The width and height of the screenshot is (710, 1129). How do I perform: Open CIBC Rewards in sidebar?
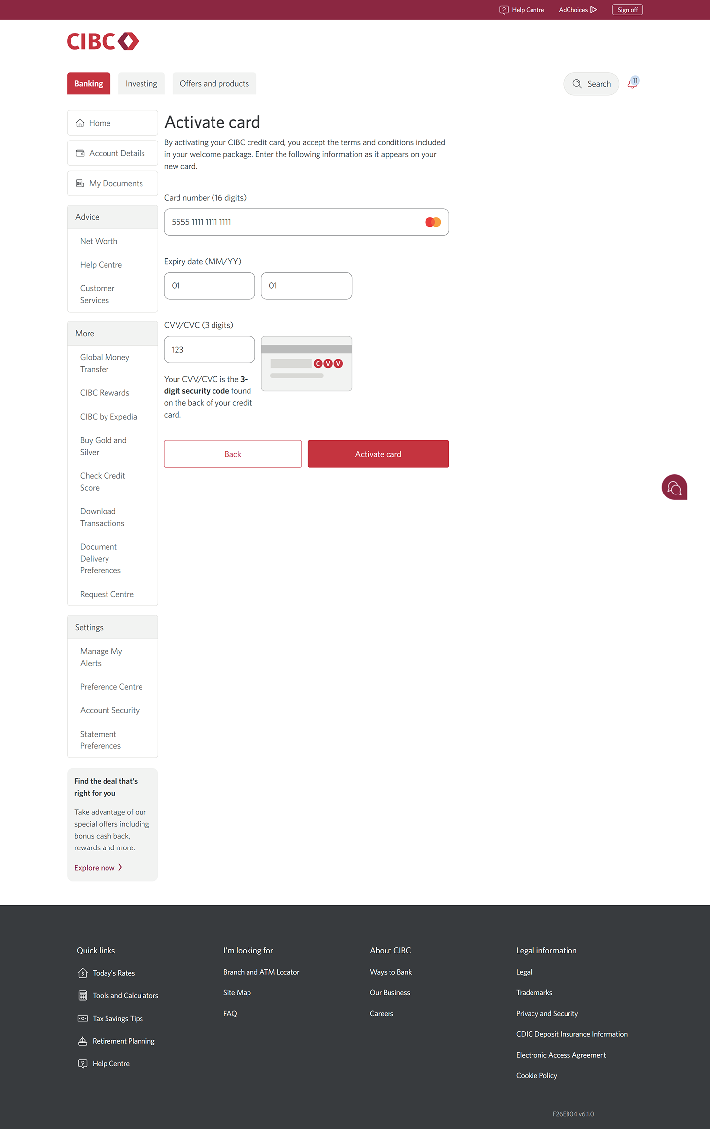click(x=105, y=393)
